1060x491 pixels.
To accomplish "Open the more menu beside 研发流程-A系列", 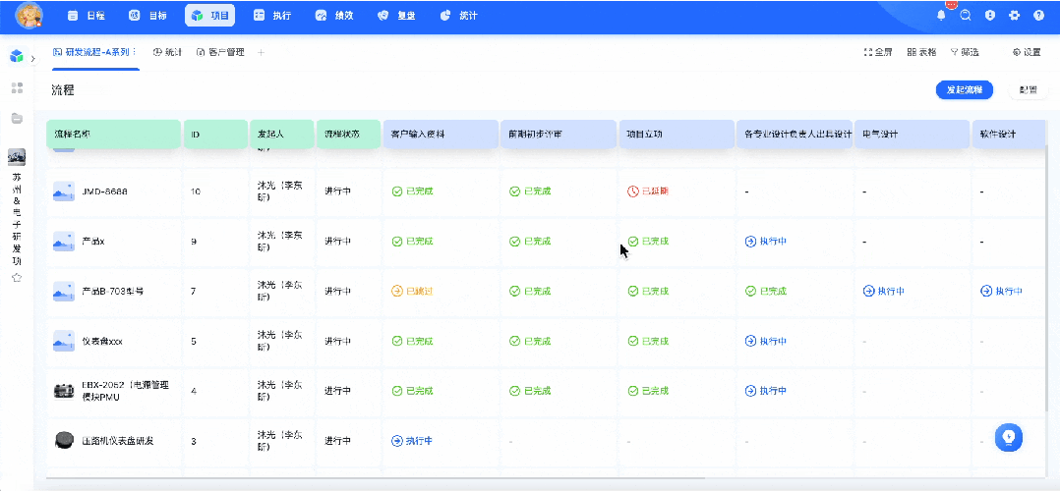I will 134,51.
